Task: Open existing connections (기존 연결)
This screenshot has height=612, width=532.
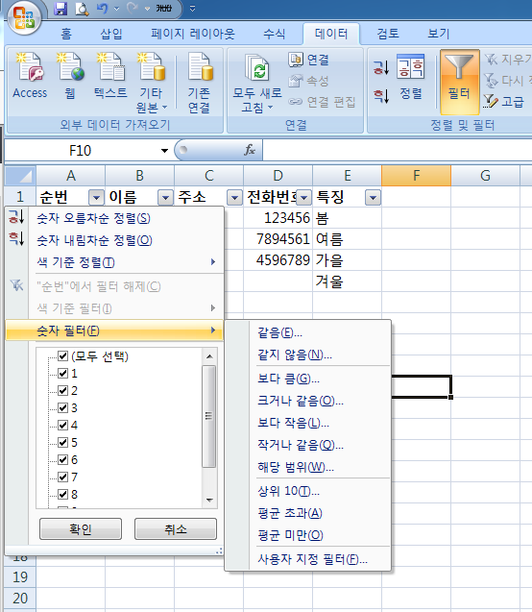Action: pos(200,84)
